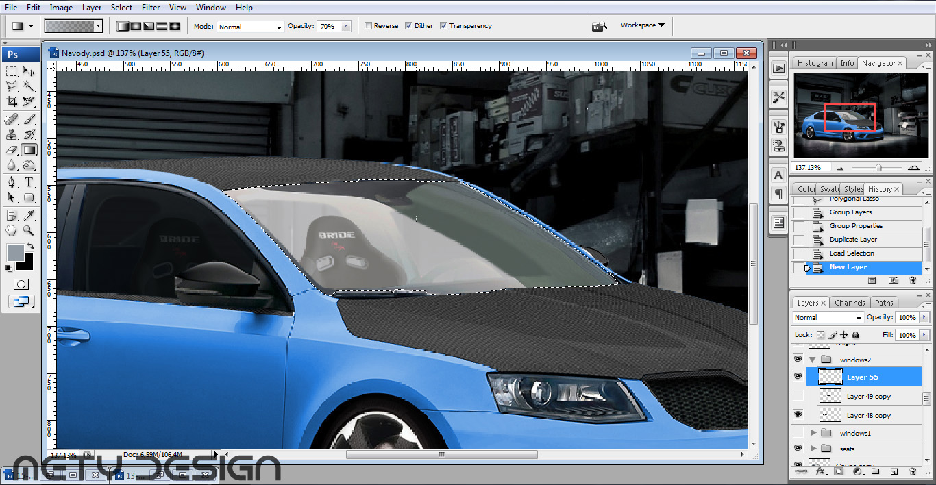Switch to the Channels tab
The width and height of the screenshot is (936, 485).
click(850, 303)
